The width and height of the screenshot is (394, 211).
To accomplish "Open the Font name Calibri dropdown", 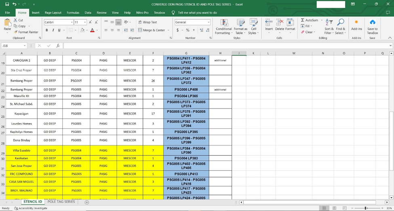I will coord(72,22).
